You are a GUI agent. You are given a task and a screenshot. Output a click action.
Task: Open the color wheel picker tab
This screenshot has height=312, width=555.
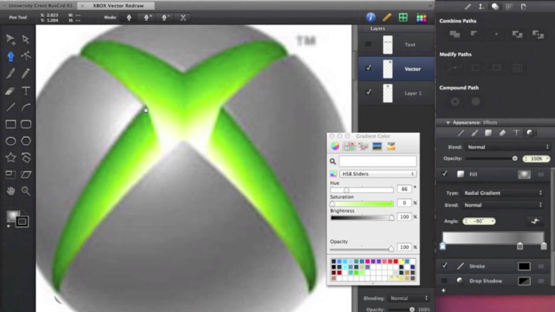click(335, 146)
